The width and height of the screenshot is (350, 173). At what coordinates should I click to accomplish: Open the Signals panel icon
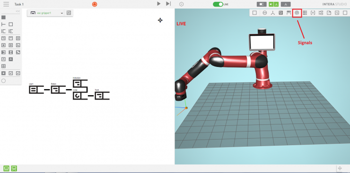[x=297, y=13]
